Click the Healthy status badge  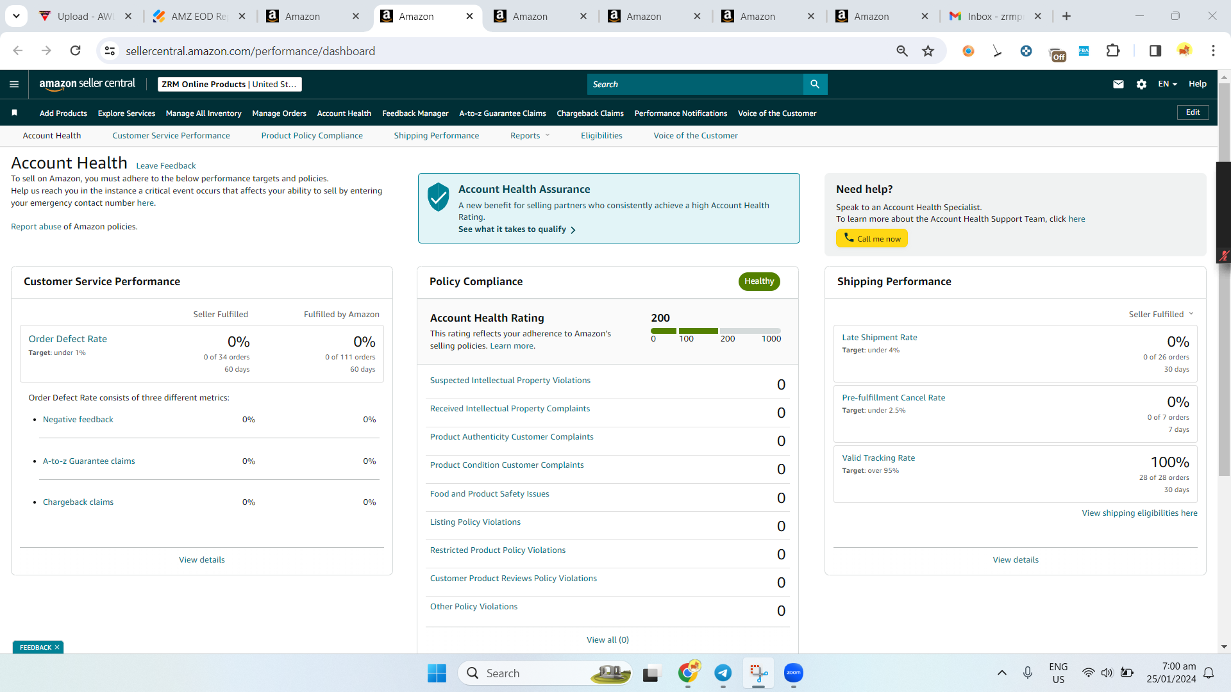759,281
